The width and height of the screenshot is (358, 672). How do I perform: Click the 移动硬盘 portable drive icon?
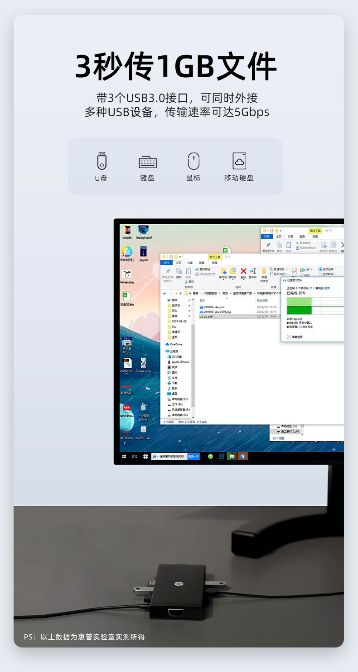239,161
